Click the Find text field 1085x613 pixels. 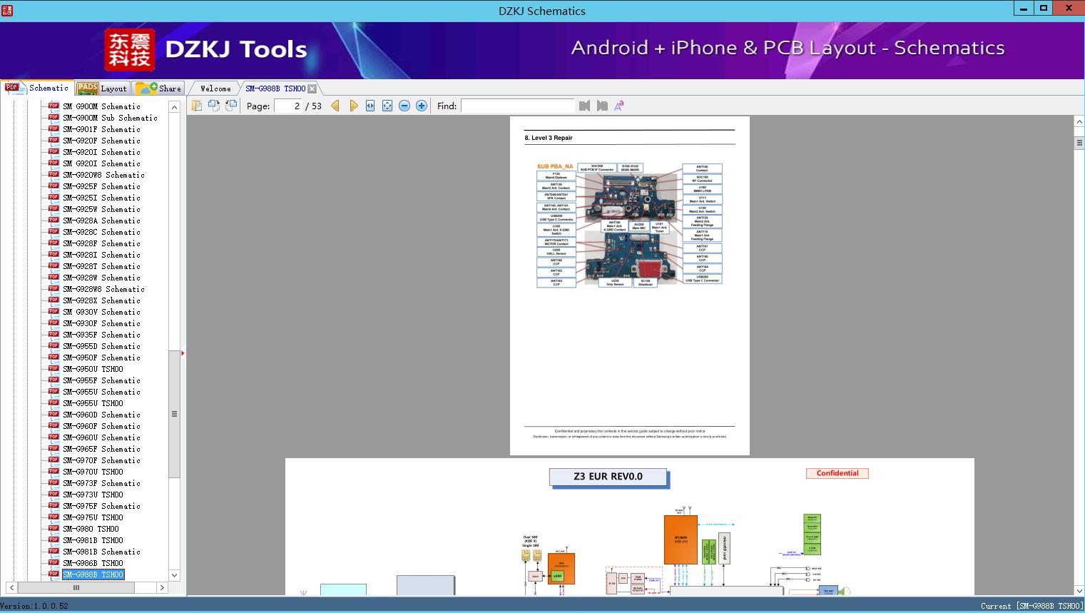click(x=518, y=106)
